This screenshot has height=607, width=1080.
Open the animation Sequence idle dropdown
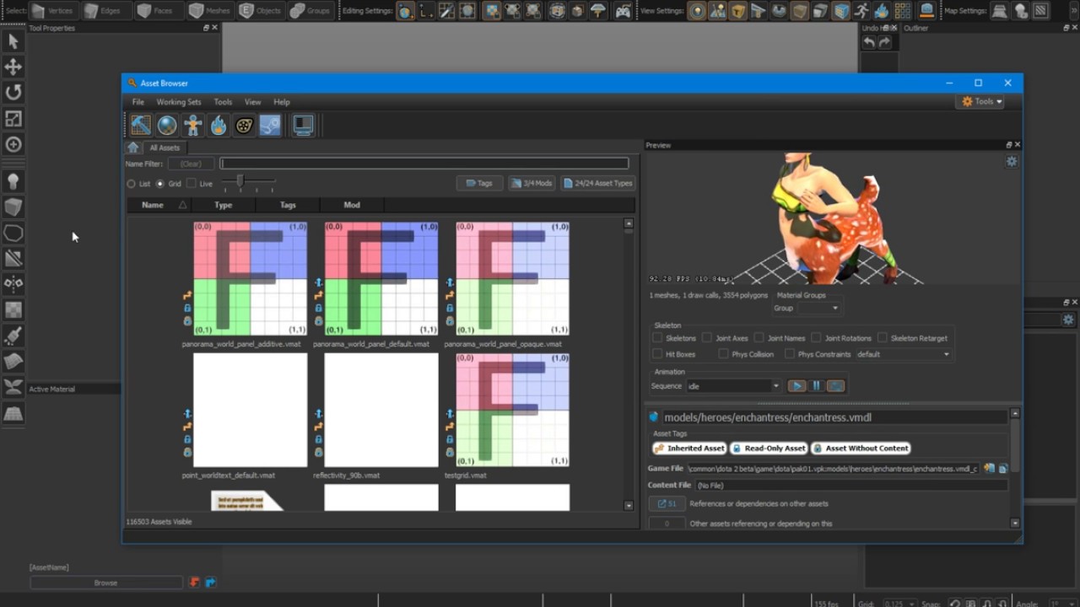click(732, 386)
